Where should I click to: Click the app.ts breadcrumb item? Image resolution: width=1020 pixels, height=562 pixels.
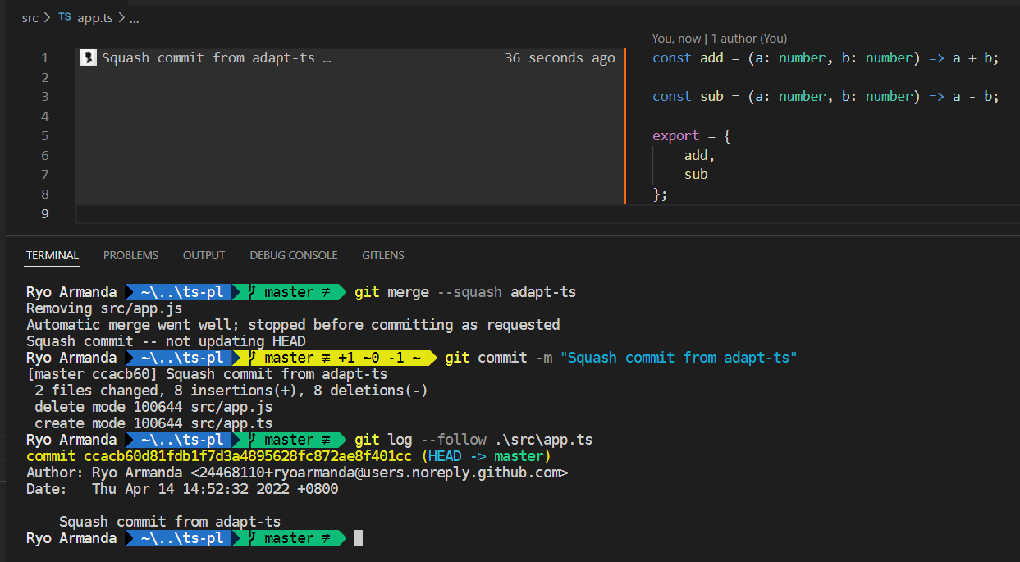tap(95, 17)
